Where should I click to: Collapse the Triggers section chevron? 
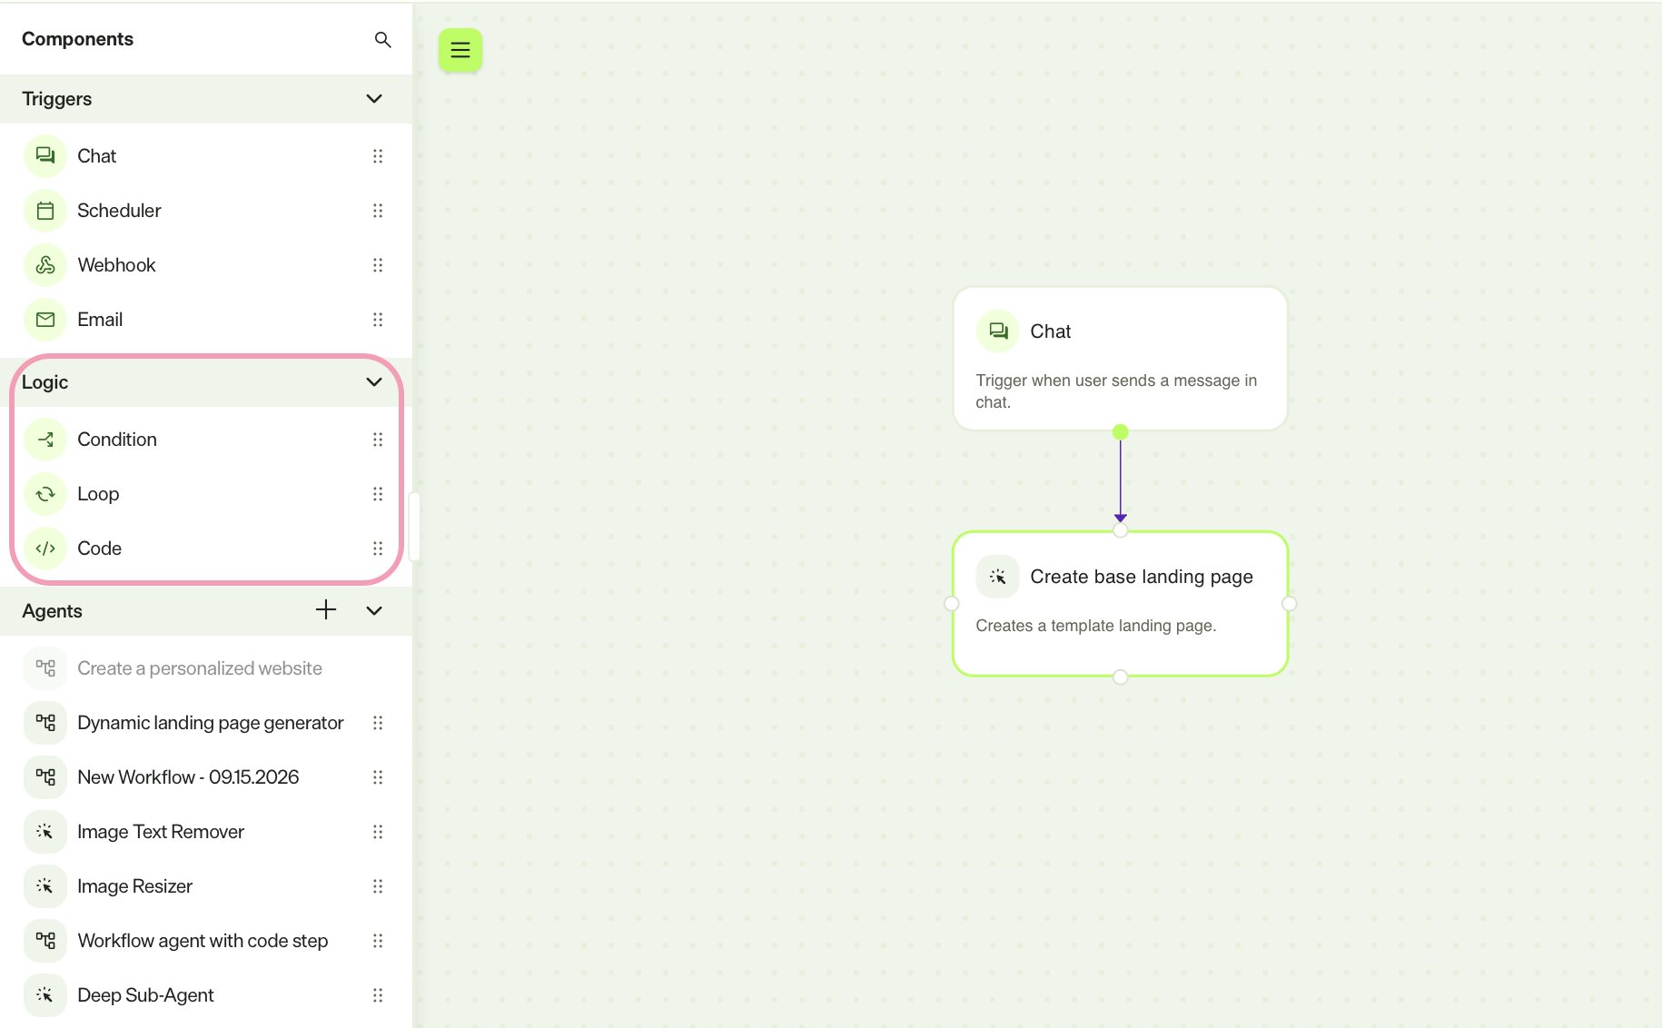[x=374, y=99]
